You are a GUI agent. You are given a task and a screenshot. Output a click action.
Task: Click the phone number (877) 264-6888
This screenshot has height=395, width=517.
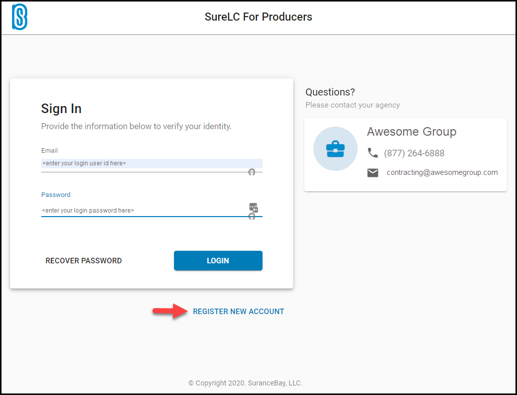(x=414, y=153)
